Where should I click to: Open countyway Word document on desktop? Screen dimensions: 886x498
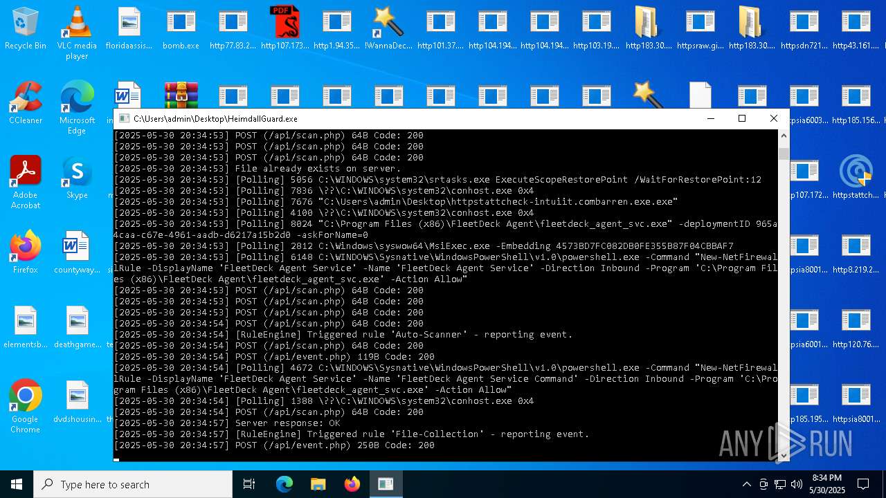pos(77,252)
